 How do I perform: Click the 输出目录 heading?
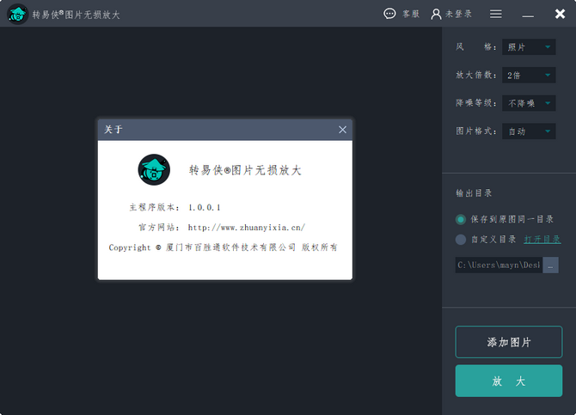(x=474, y=193)
